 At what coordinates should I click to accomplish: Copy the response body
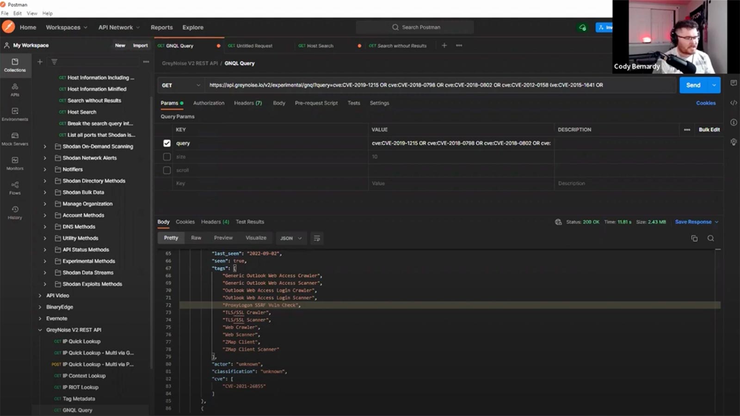[694, 238]
